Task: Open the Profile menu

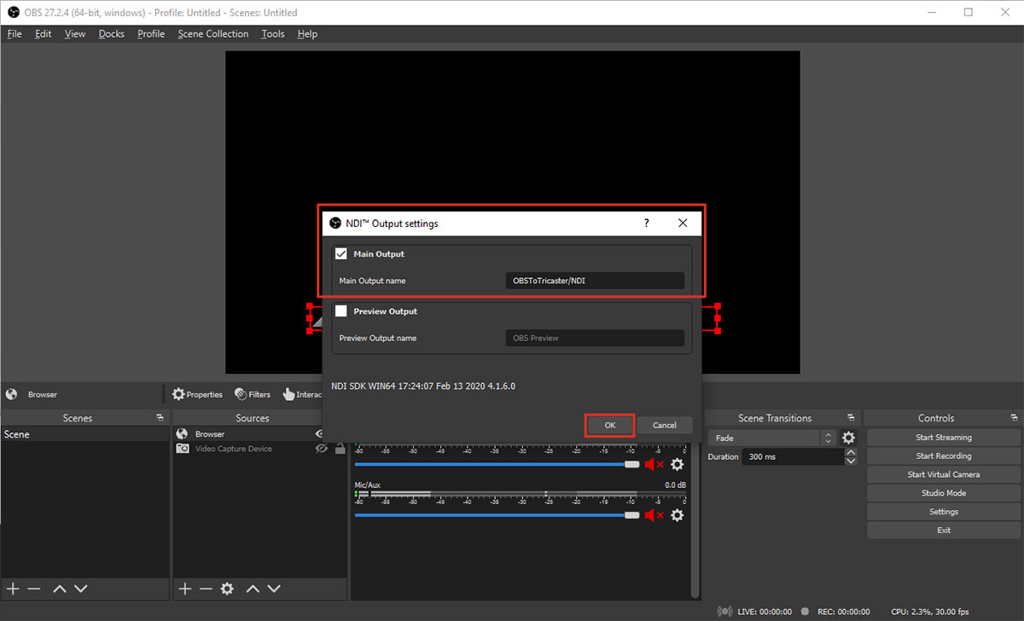Action: (x=151, y=34)
